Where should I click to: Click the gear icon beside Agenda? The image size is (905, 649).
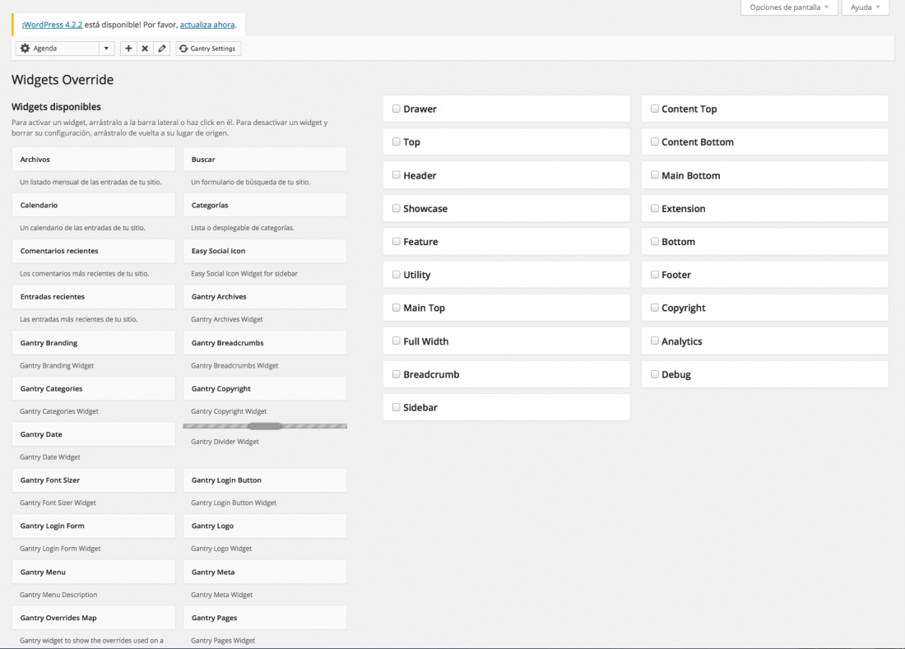(25, 49)
